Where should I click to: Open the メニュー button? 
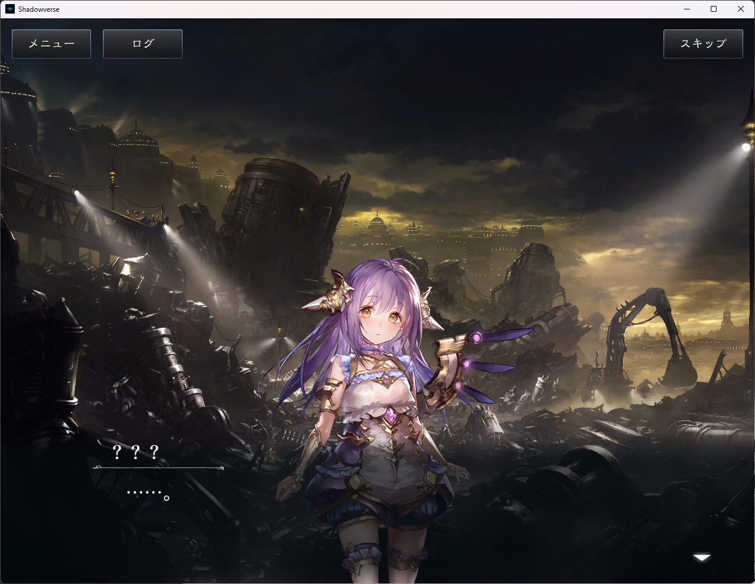(51, 44)
